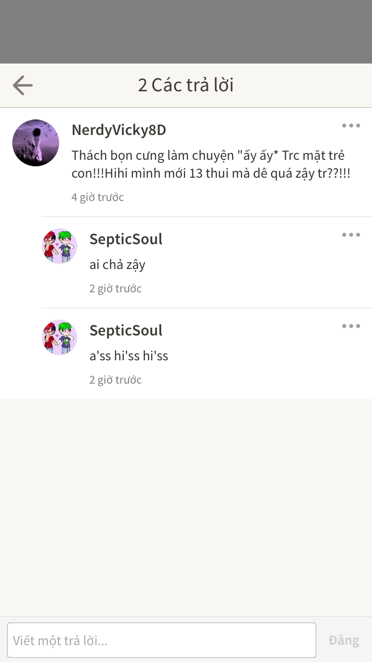Click the "4 giờ trước" timestamp
Image resolution: width=372 pixels, height=662 pixels.
[98, 197]
